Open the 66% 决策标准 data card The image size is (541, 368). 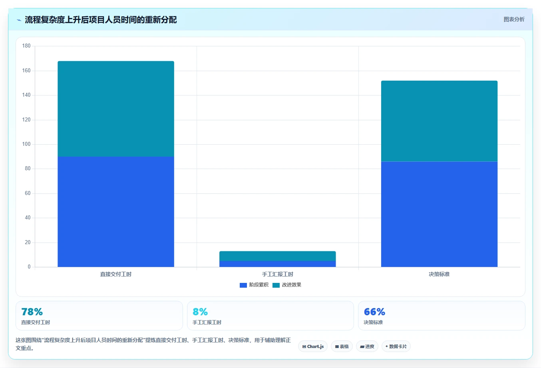pos(442,316)
